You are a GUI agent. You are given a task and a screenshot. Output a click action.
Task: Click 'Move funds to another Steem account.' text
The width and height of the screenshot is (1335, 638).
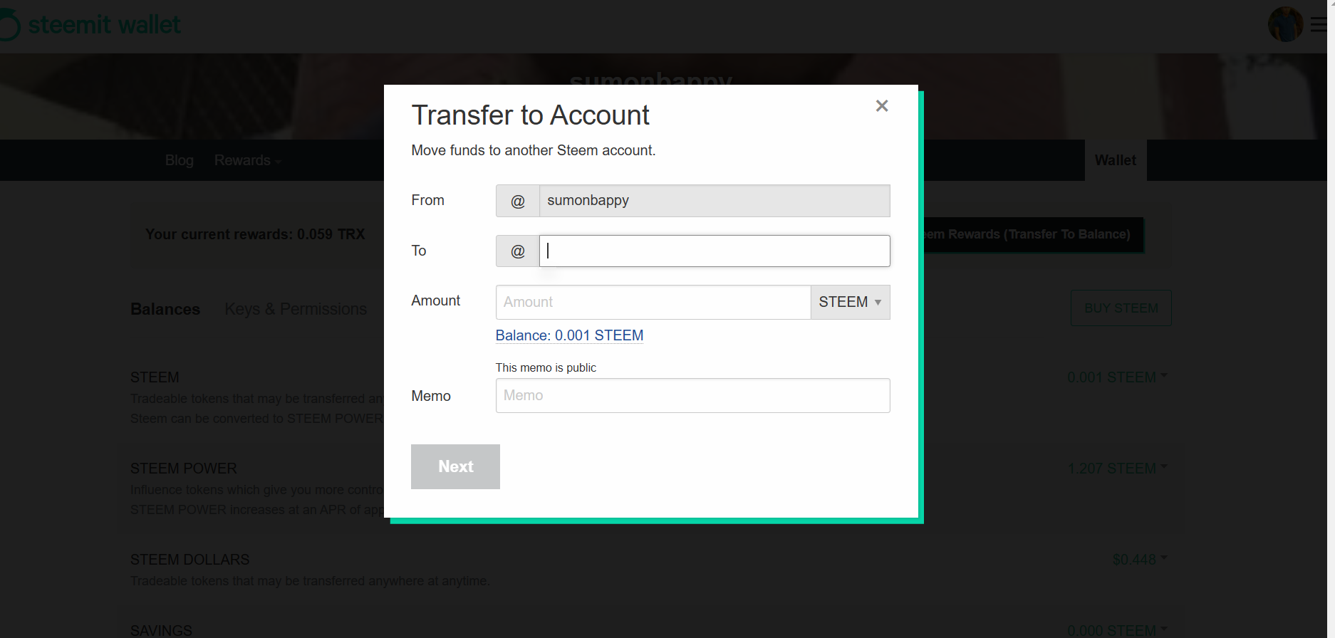534,150
